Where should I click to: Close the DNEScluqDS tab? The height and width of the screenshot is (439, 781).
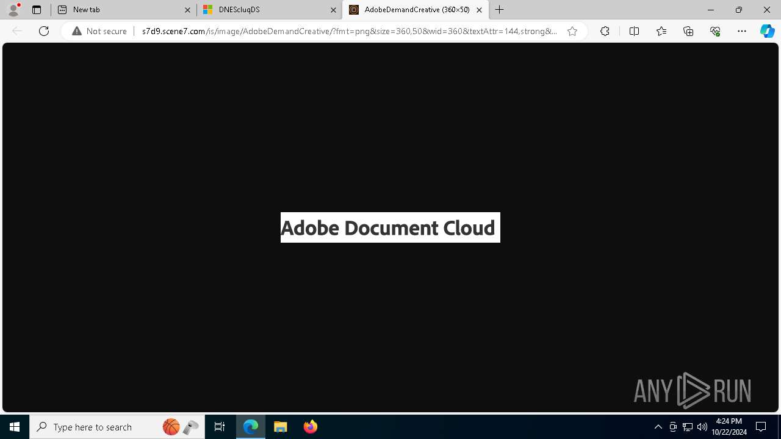click(x=333, y=10)
